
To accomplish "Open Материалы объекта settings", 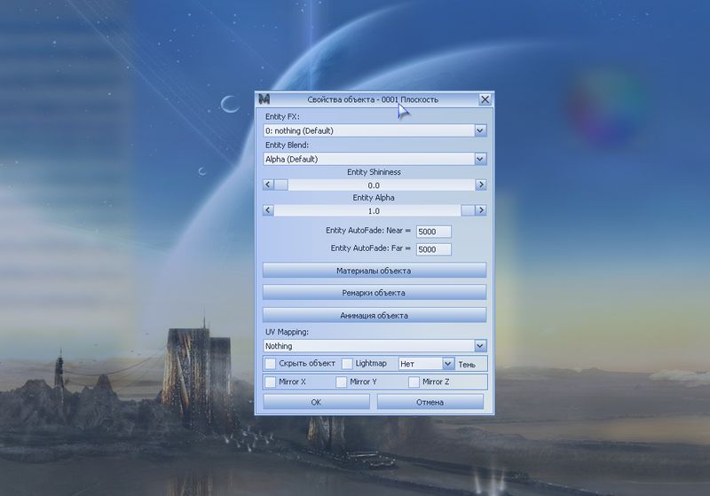I will click(x=374, y=270).
